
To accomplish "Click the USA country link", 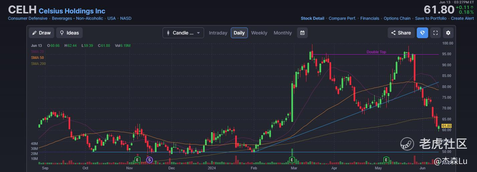I will pos(111,18).
